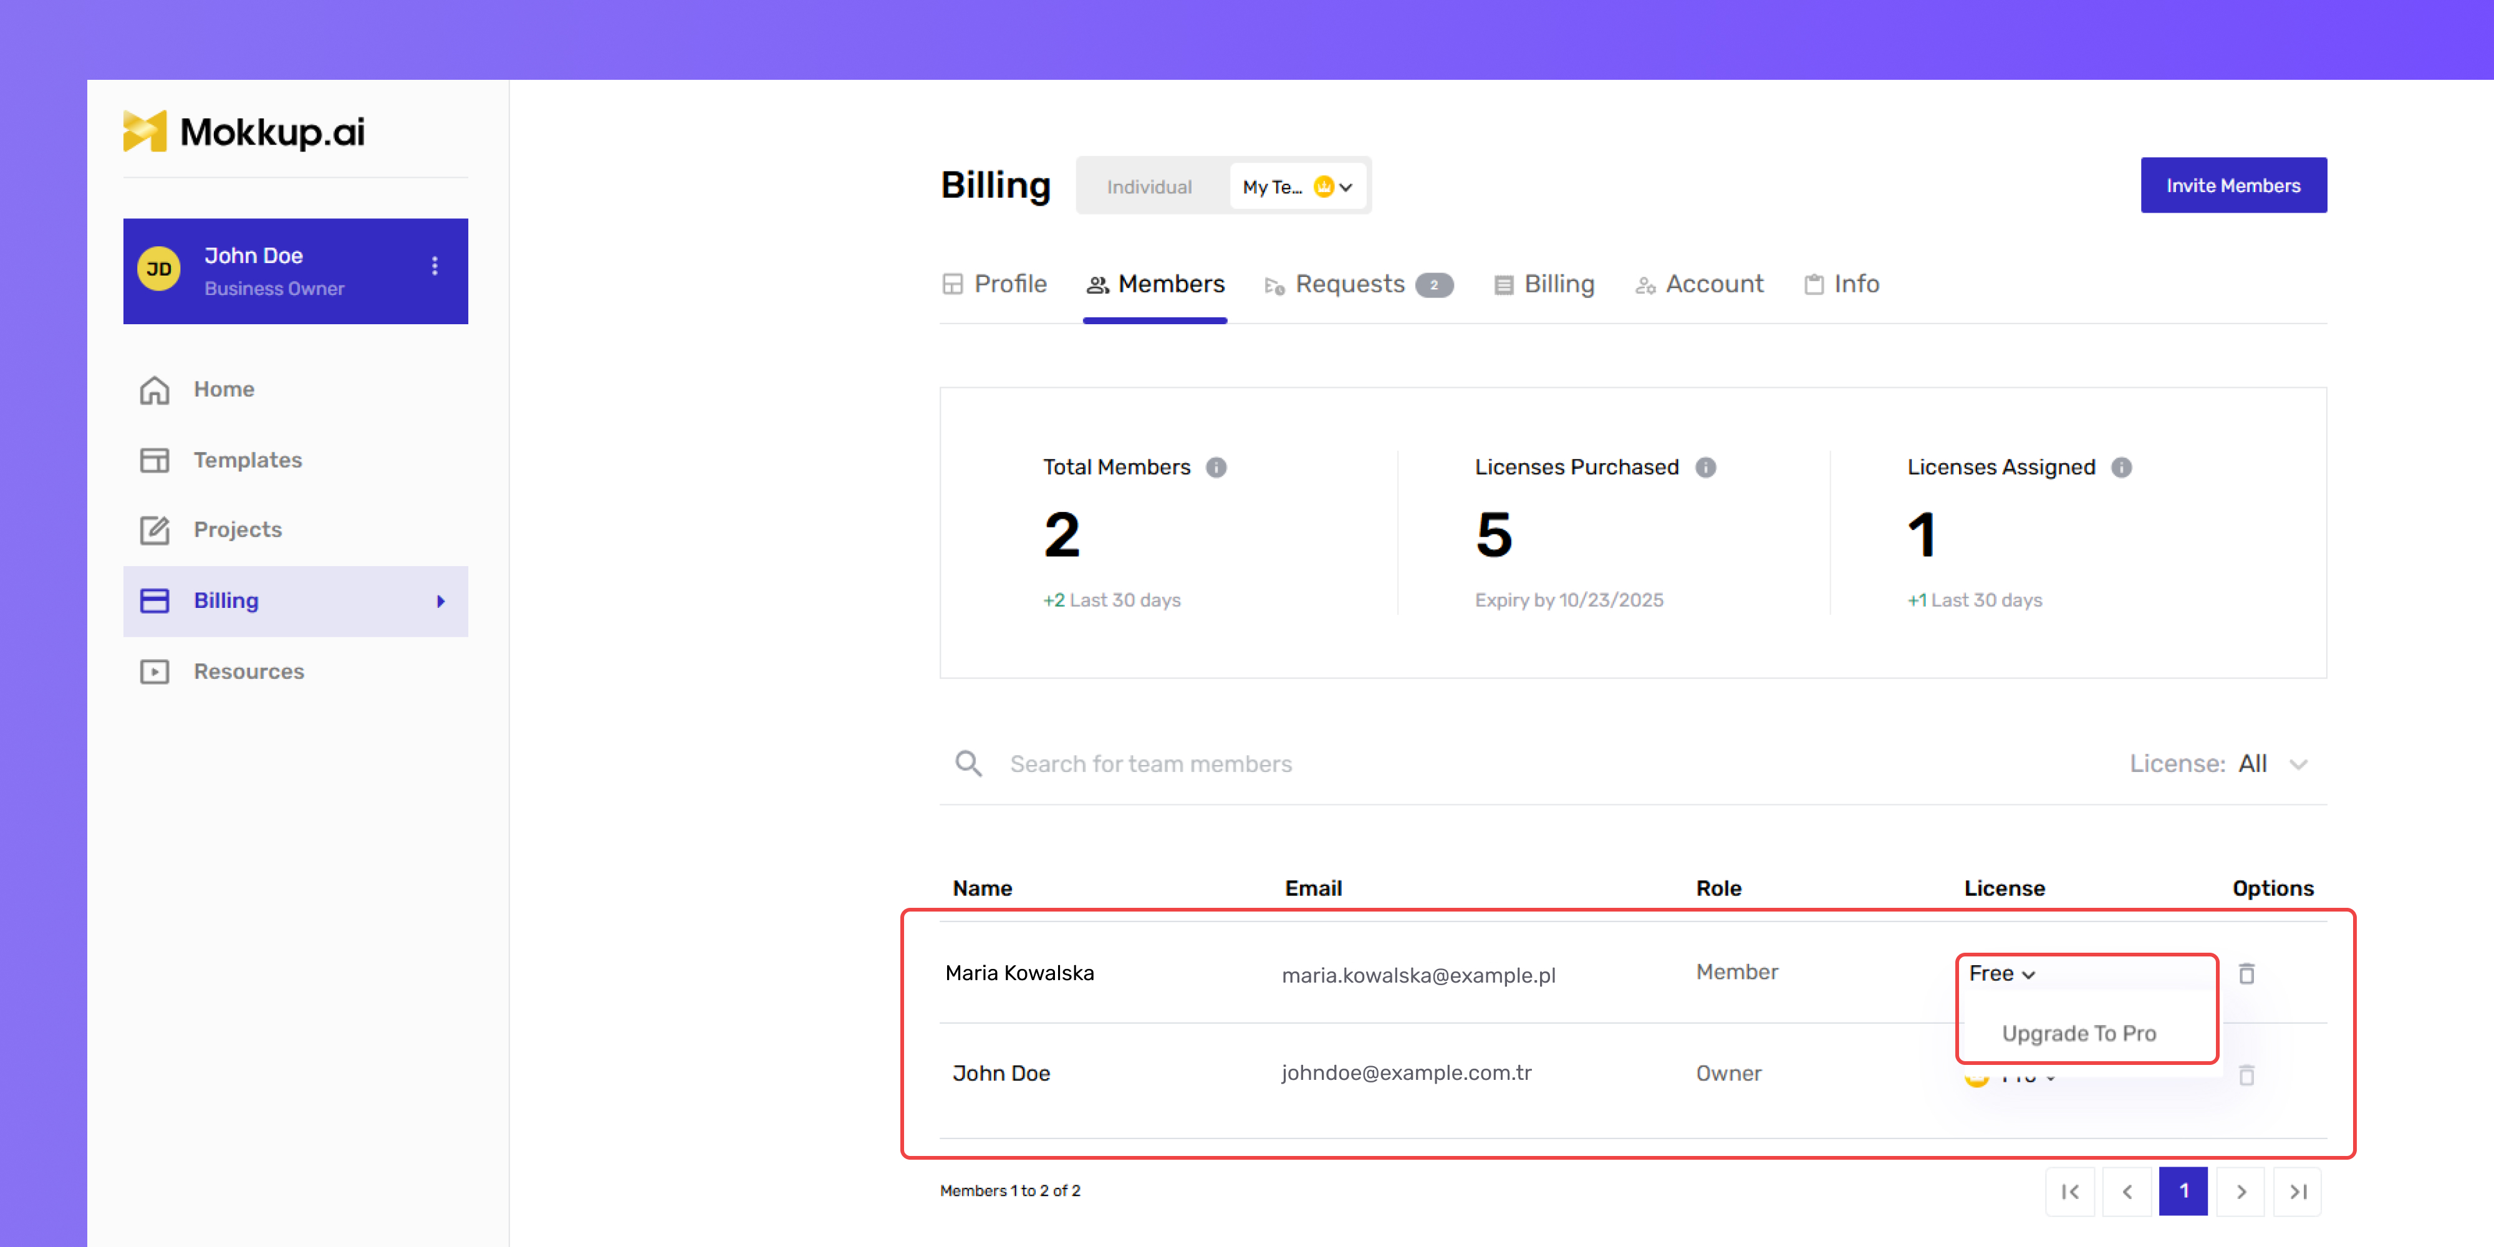Image resolution: width=2494 pixels, height=1247 pixels.
Task: Click Members 1 to 2 of 2 text
Action: 1010,1191
